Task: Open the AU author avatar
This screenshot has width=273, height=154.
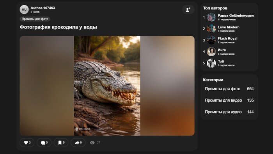Action: 24,10
